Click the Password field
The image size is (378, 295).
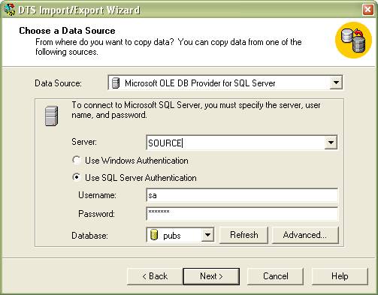(x=242, y=214)
